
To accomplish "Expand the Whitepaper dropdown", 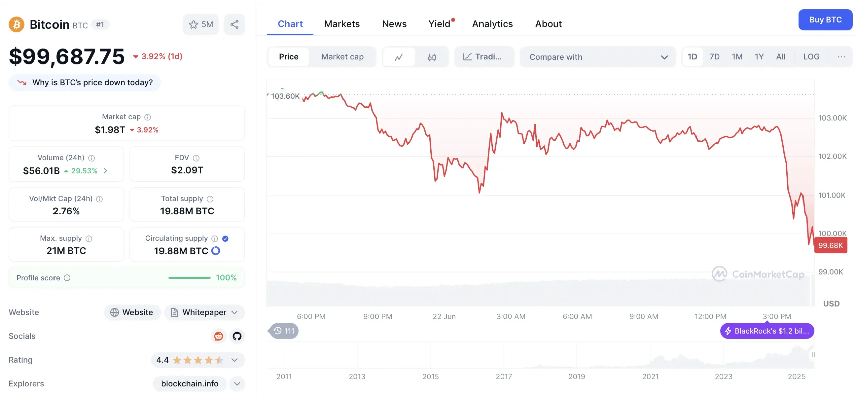I will click(x=205, y=312).
